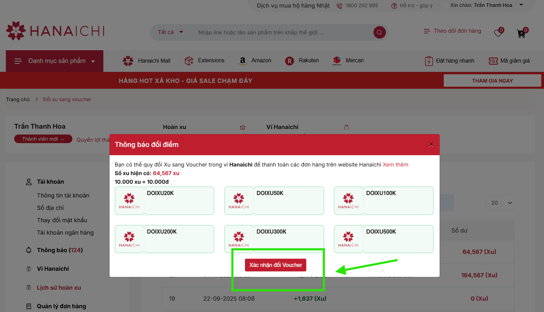Open Đặt hàng nhanh menu item
The image size is (544, 312).
450,61
